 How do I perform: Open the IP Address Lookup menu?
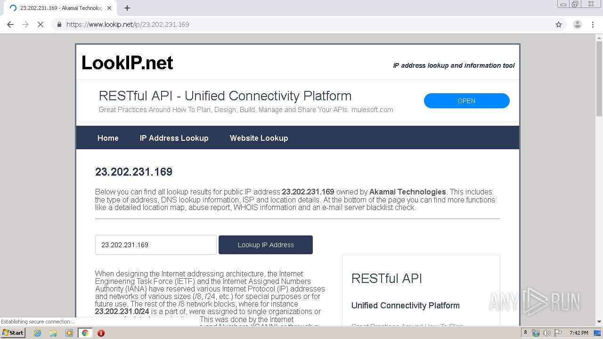coord(174,138)
